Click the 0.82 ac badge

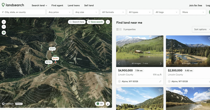(189, 70)
